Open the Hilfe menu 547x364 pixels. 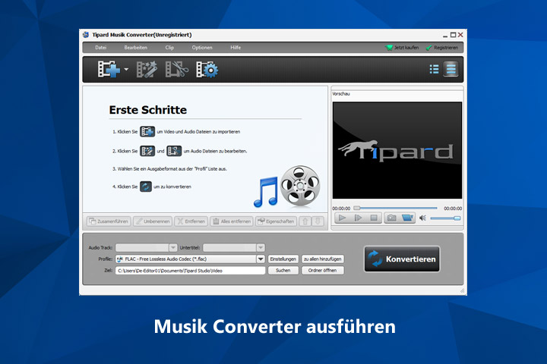236,47
